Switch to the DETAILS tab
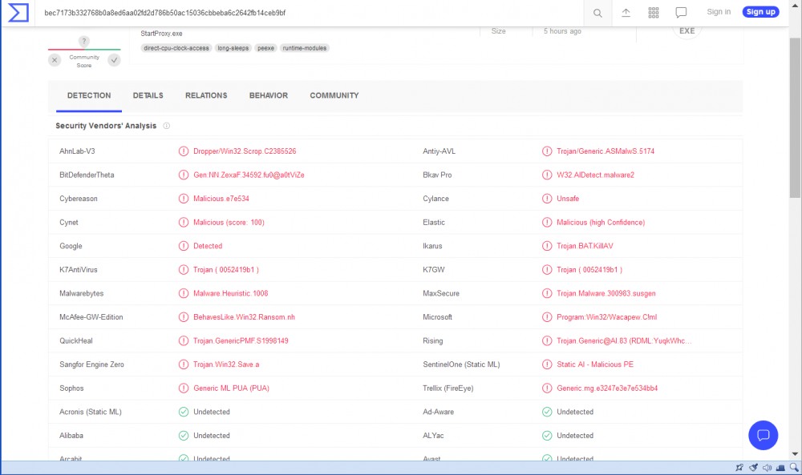This screenshot has height=475, width=802. pos(148,95)
